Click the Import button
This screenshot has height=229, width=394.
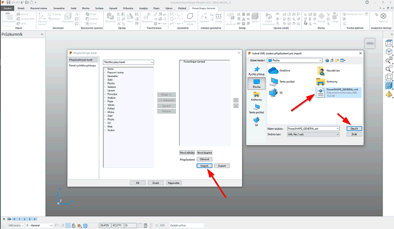[x=204, y=166]
